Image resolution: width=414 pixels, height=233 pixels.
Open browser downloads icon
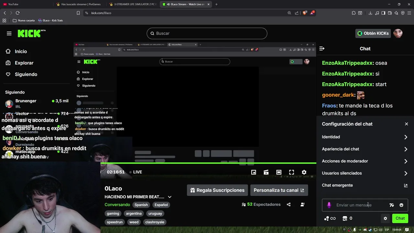(x=370, y=13)
